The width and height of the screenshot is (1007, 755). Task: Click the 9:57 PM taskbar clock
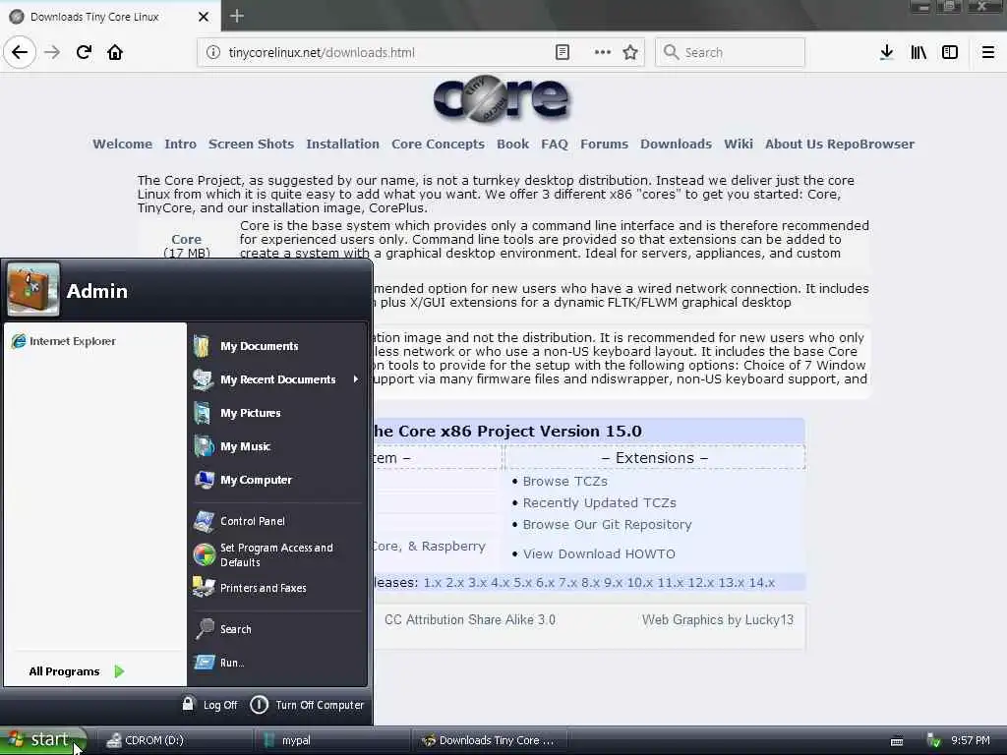971,740
